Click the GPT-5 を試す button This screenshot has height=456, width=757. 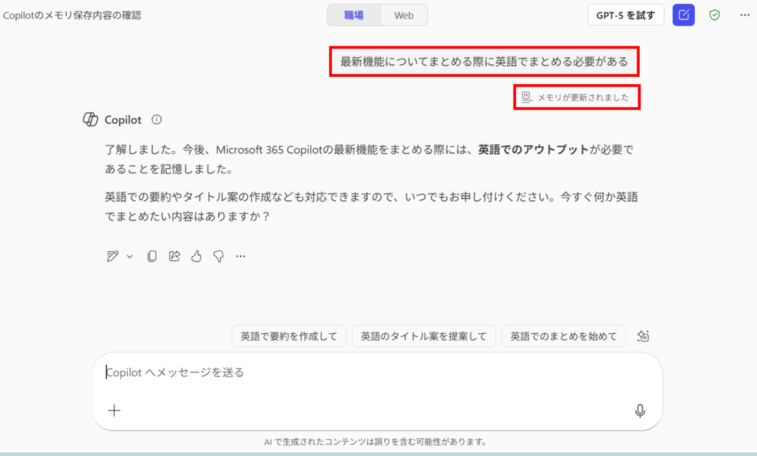point(626,15)
